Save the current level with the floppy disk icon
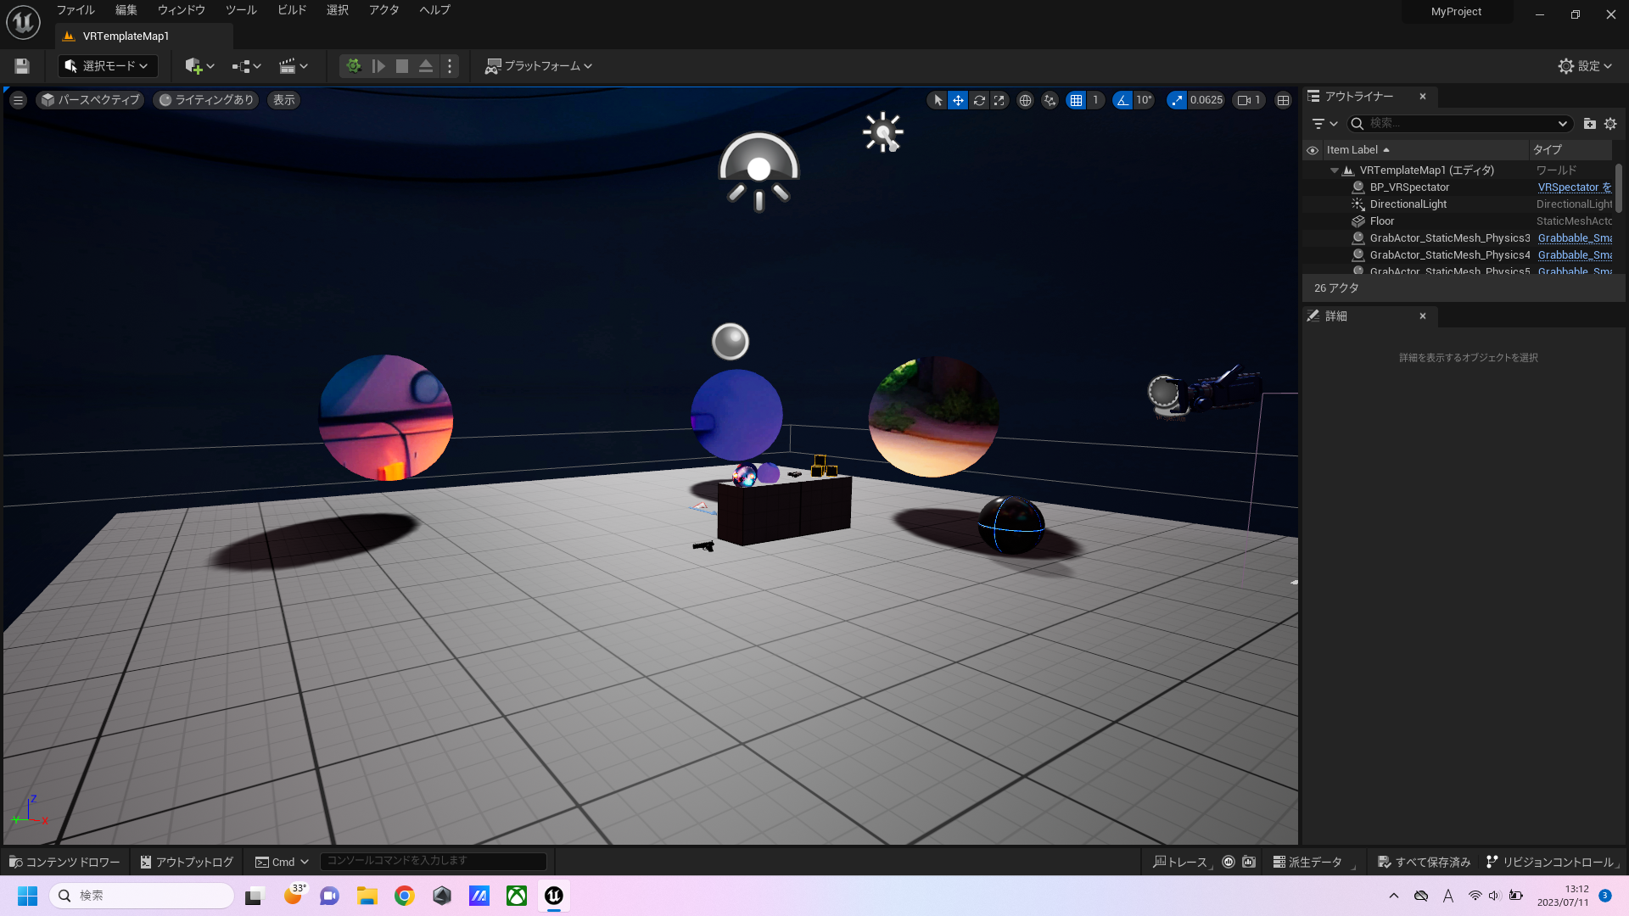The width and height of the screenshot is (1629, 916). (22, 66)
